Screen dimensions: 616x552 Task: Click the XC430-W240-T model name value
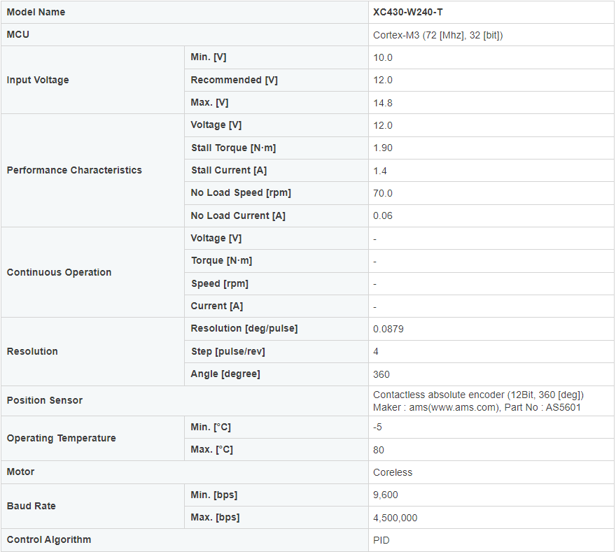[x=407, y=12]
